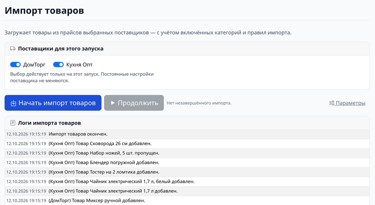The image size is (375, 205).
Task: Click the Продолжить button
Action: [134, 103]
